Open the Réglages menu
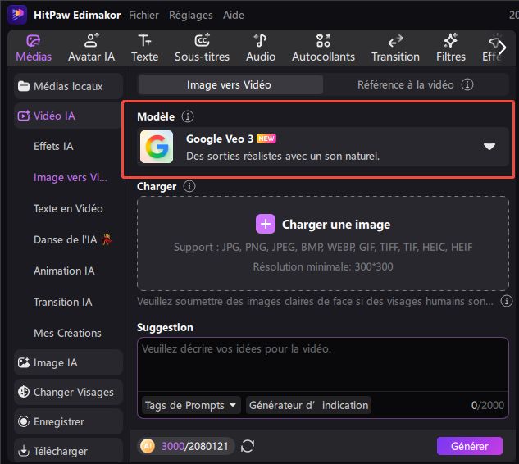 pos(191,16)
